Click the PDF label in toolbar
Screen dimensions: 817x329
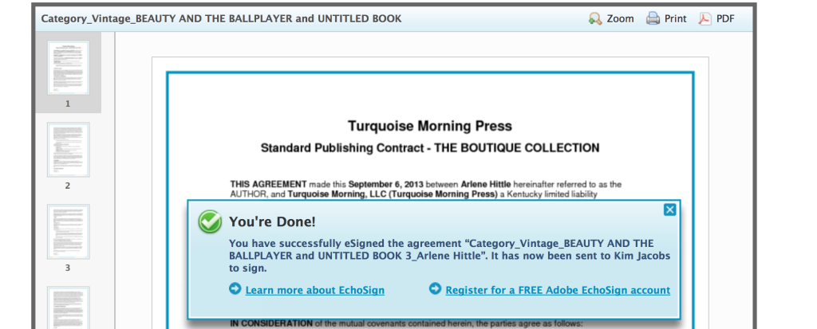[725, 19]
